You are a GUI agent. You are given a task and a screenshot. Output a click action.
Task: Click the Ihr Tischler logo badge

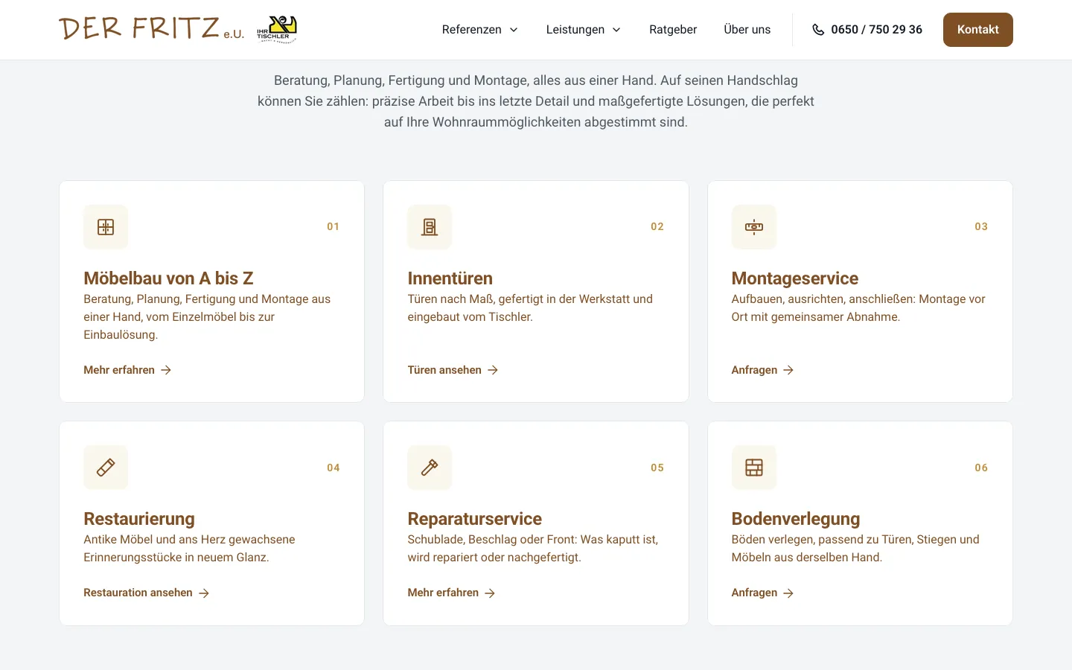pyautogui.click(x=277, y=30)
